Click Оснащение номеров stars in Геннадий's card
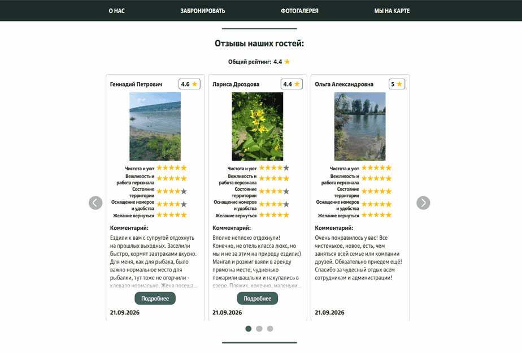522x353 pixels. coord(172,204)
